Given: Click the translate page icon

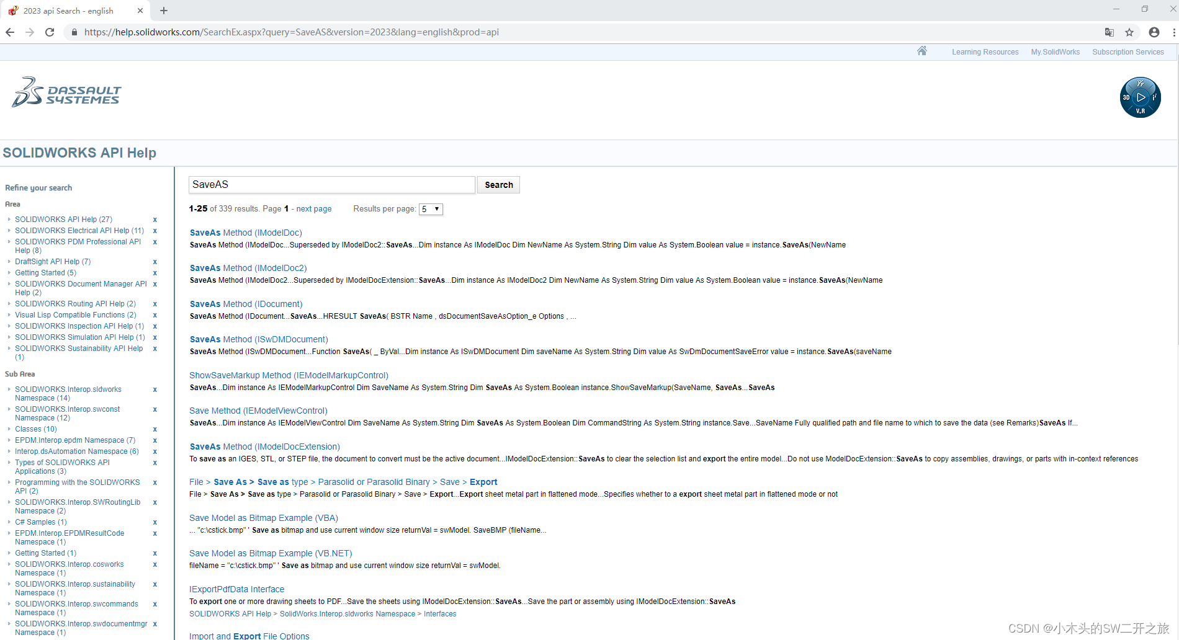Looking at the screenshot, I should click(x=1110, y=32).
